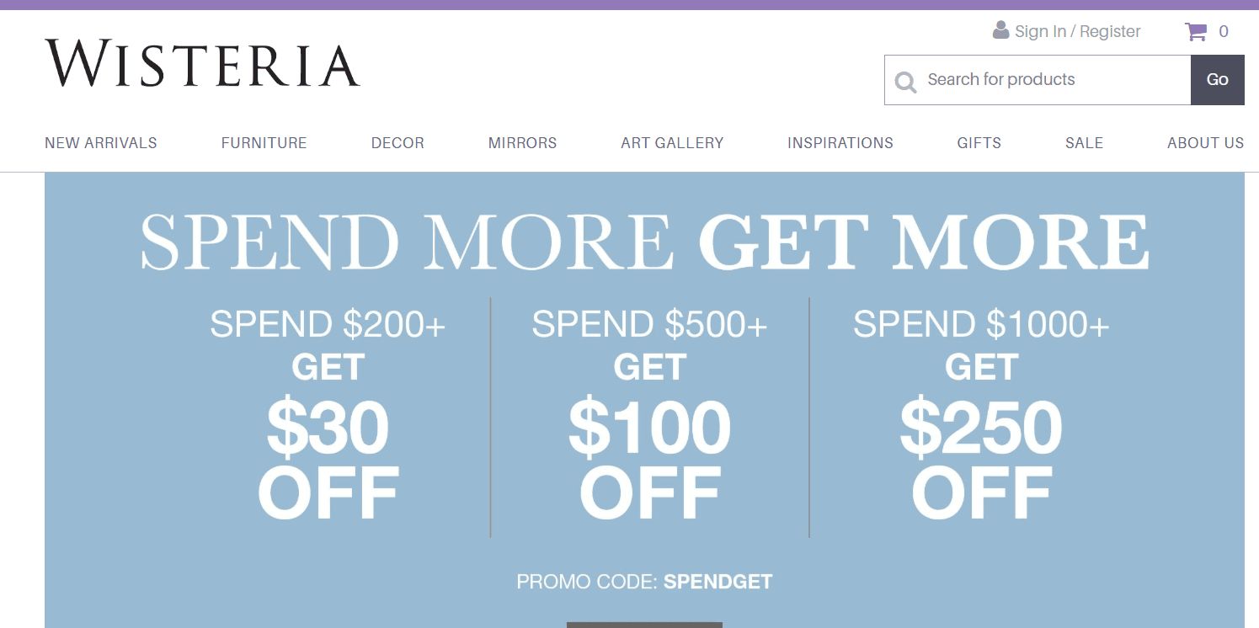This screenshot has height=628, width=1259.
Task: Click the SPENDGET promo code text
Action: (x=718, y=581)
